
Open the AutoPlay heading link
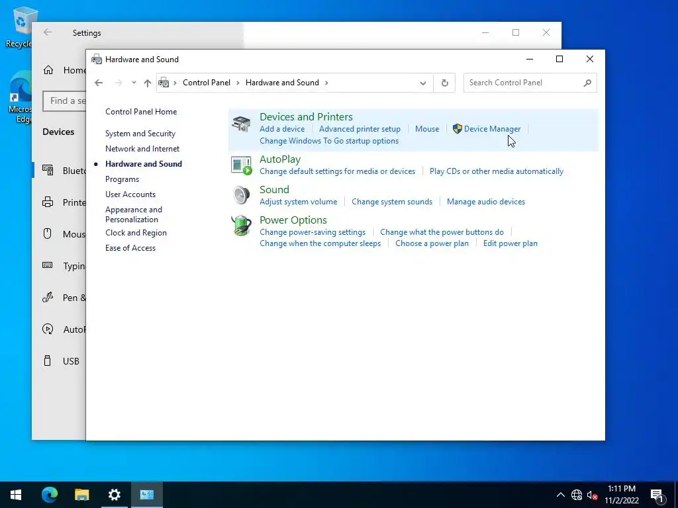click(x=280, y=159)
